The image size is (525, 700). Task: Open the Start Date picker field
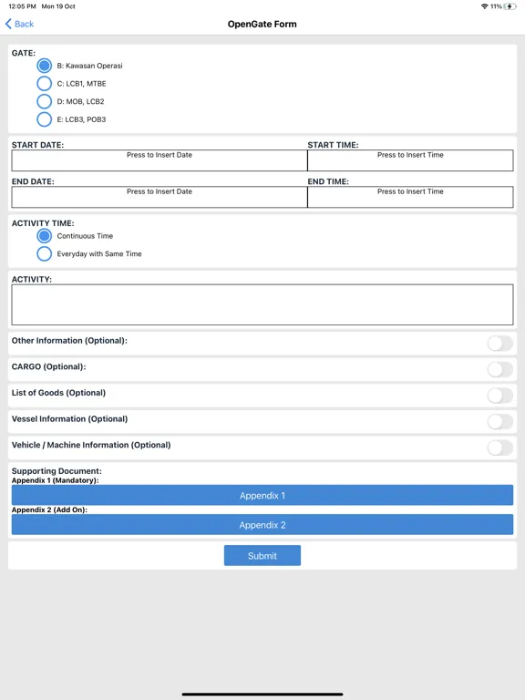(160, 160)
